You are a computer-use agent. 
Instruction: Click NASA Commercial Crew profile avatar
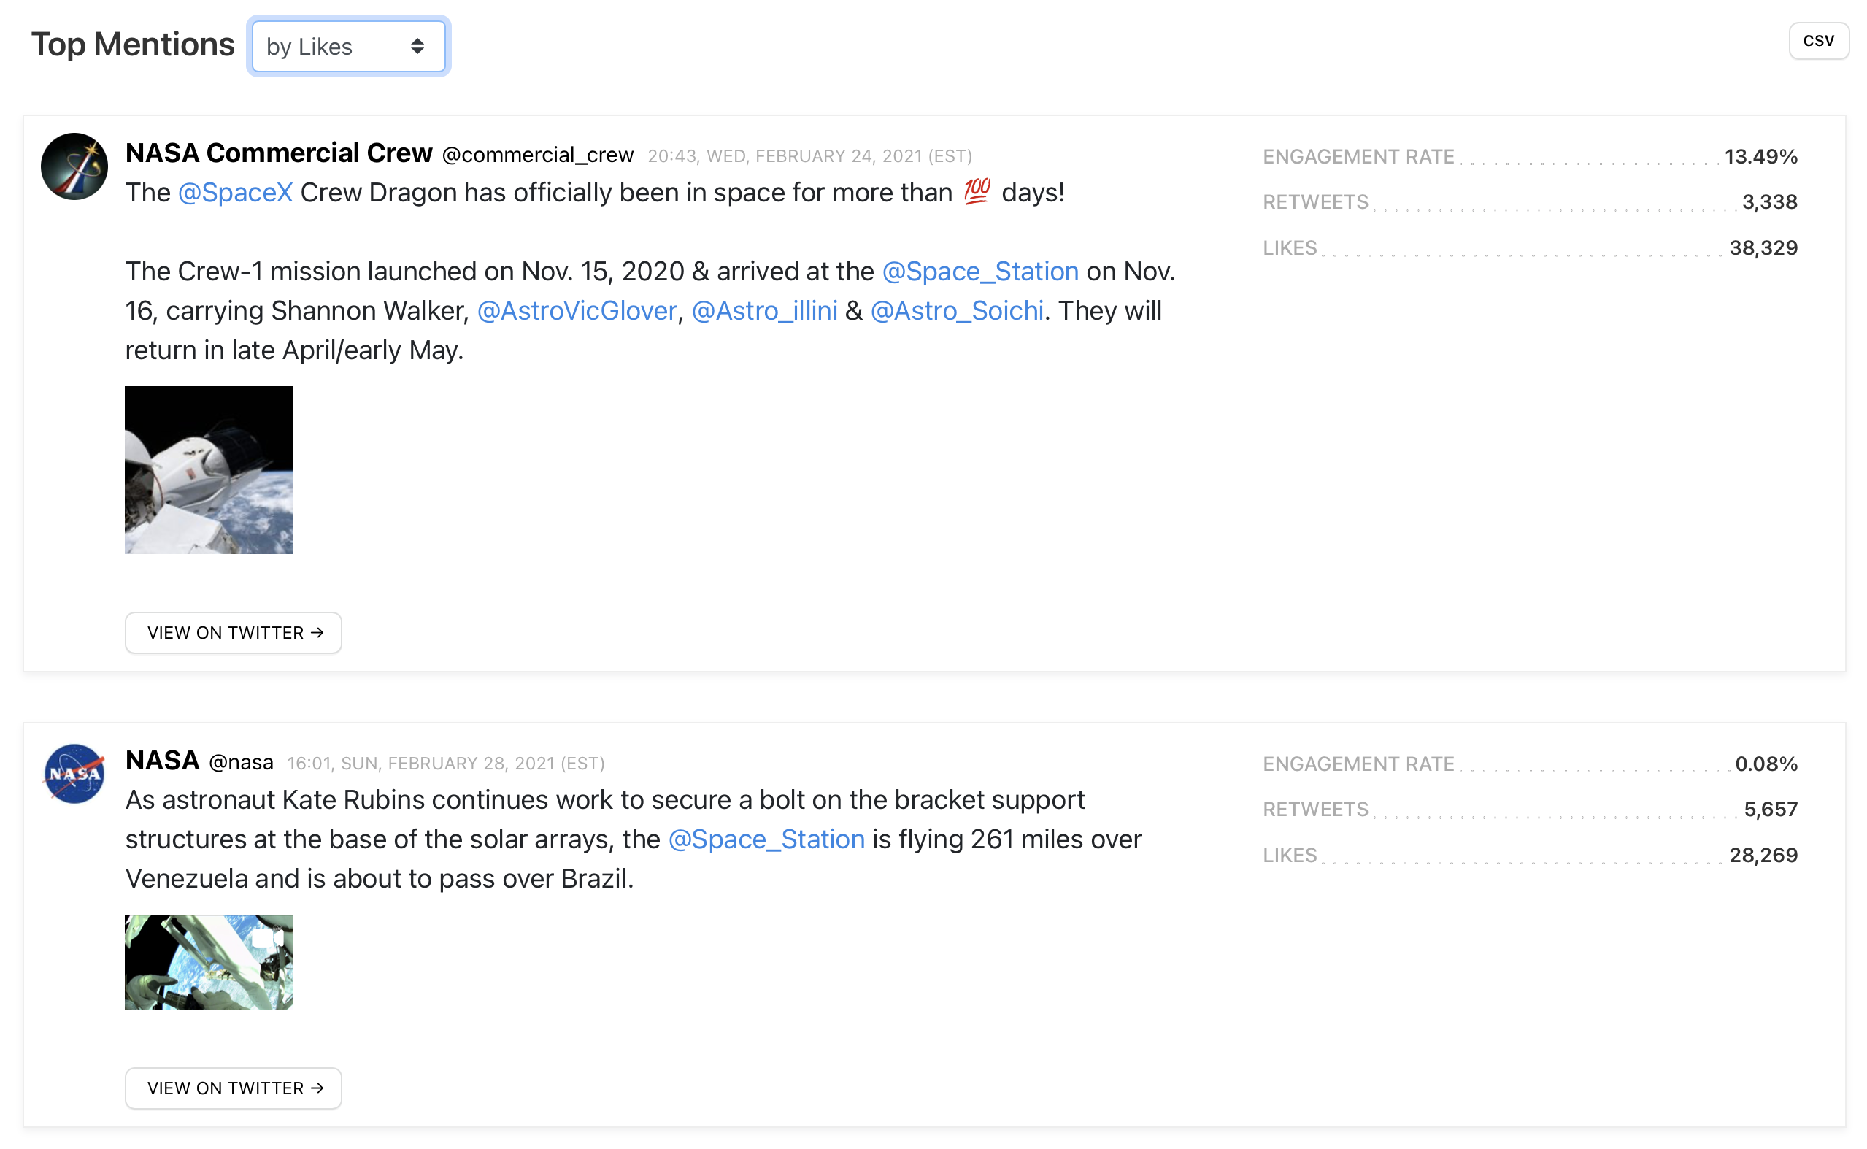coord(74,166)
